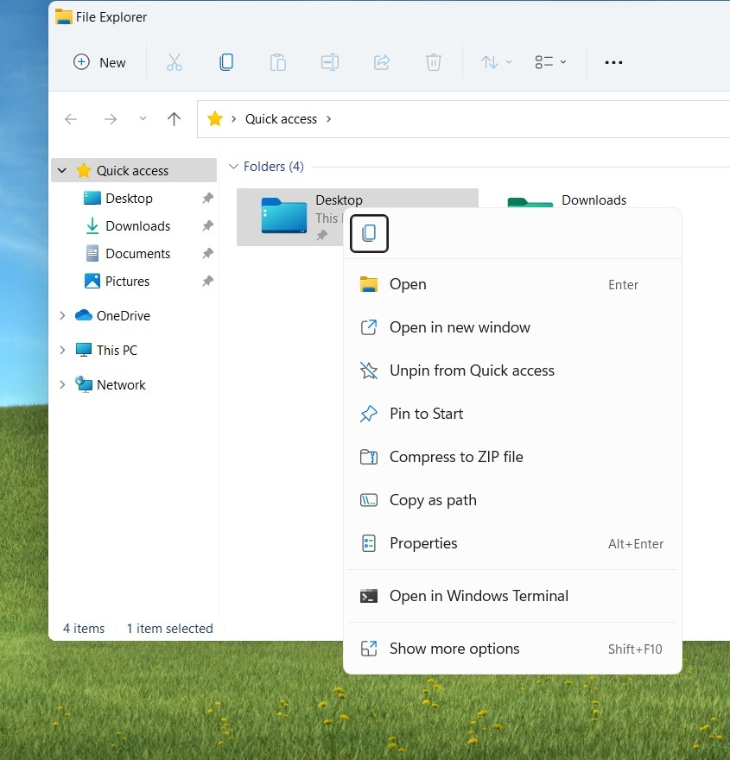Image resolution: width=730 pixels, height=760 pixels.
Task: Expand the This PC tree node
Action: click(x=62, y=351)
